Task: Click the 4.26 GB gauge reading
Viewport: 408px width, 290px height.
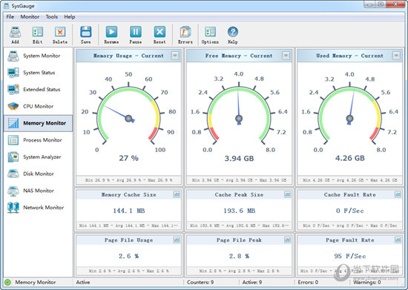Action: [349, 158]
